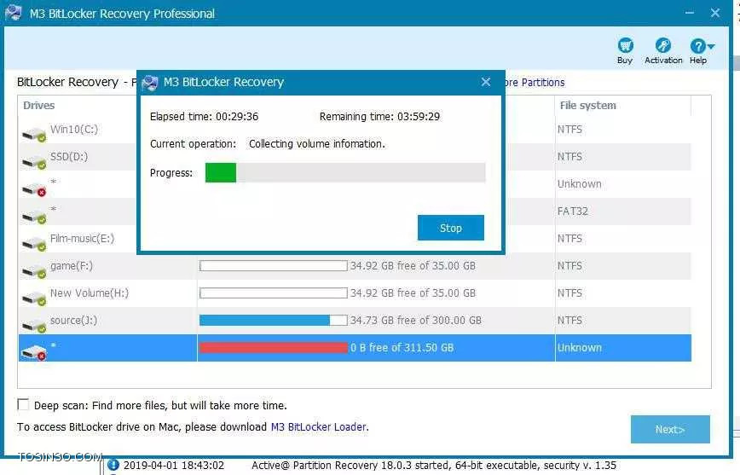Select the SSD(D:) drive icon
The height and width of the screenshot is (475, 740).
34,162
